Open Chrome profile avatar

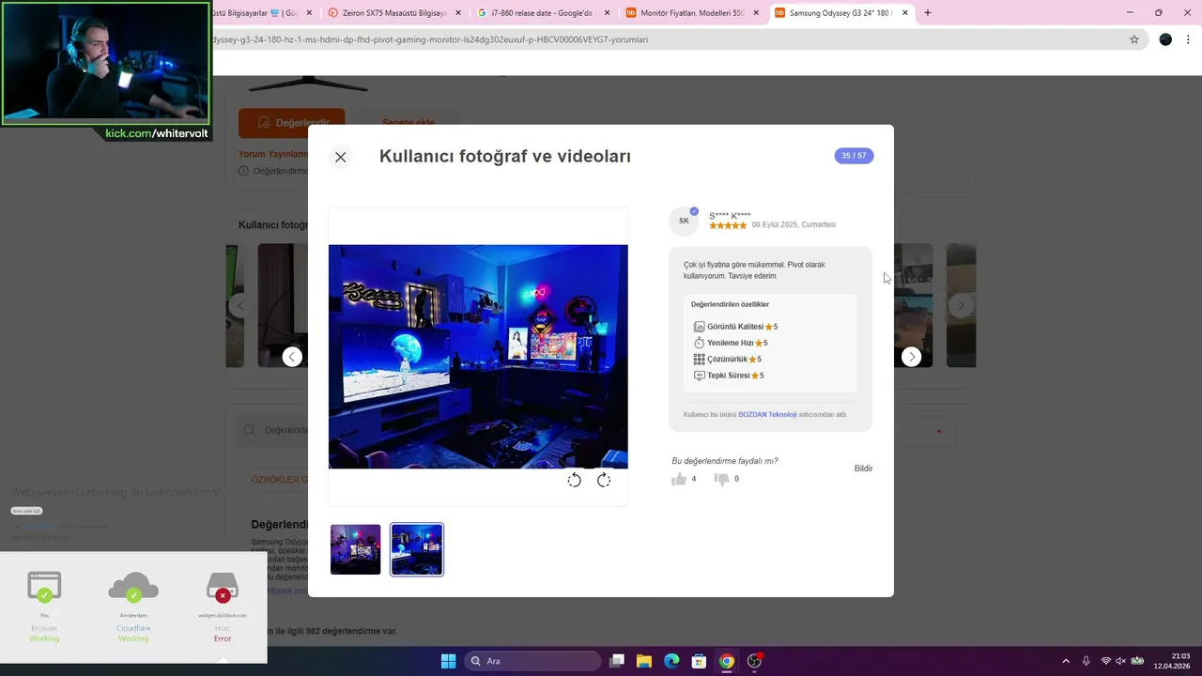click(x=1165, y=39)
